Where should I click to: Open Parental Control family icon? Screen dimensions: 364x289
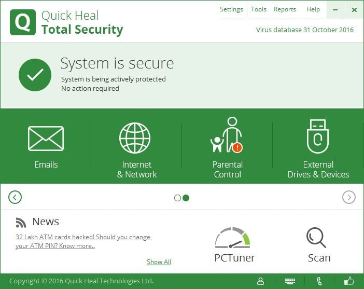coord(227,135)
